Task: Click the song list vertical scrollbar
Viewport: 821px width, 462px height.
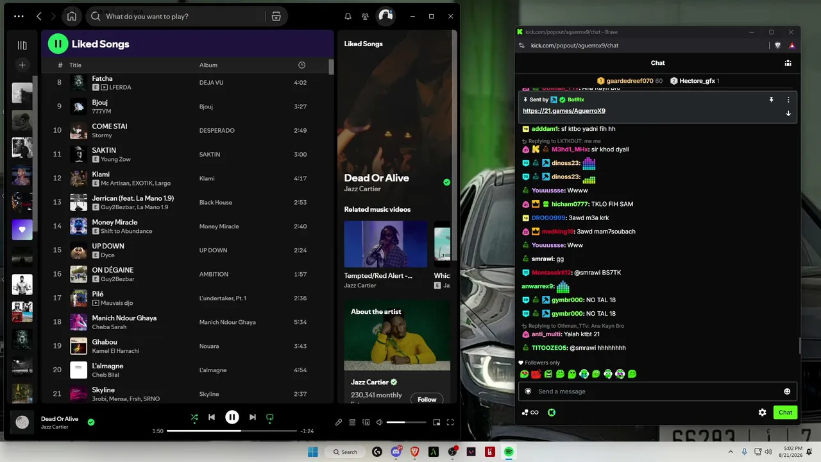Action: coord(332,67)
